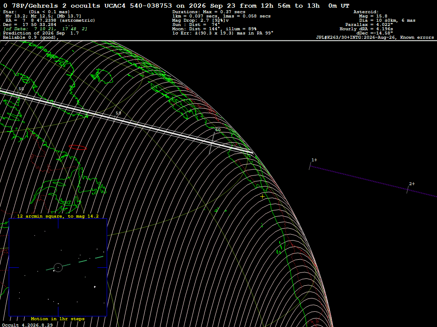The image size is (437, 327).
Task: Click the 60 minute marker on shadow path
Action: click(x=218, y=129)
